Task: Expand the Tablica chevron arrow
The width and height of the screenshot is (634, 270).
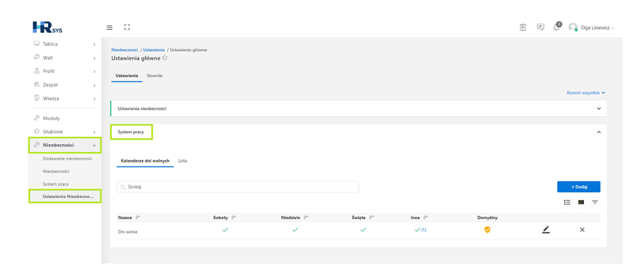Action: pos(95,44)
